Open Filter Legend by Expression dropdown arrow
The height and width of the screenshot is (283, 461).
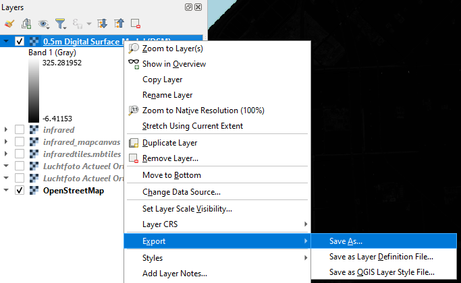89,24
